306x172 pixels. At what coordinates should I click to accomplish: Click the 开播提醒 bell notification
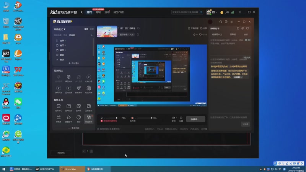pyautogui.click(x=193, y=28)
